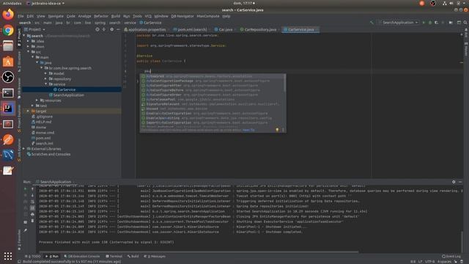Select CarService in project tree
The height and width of the screenshot is (264, 469).
[x=72, y=89]
